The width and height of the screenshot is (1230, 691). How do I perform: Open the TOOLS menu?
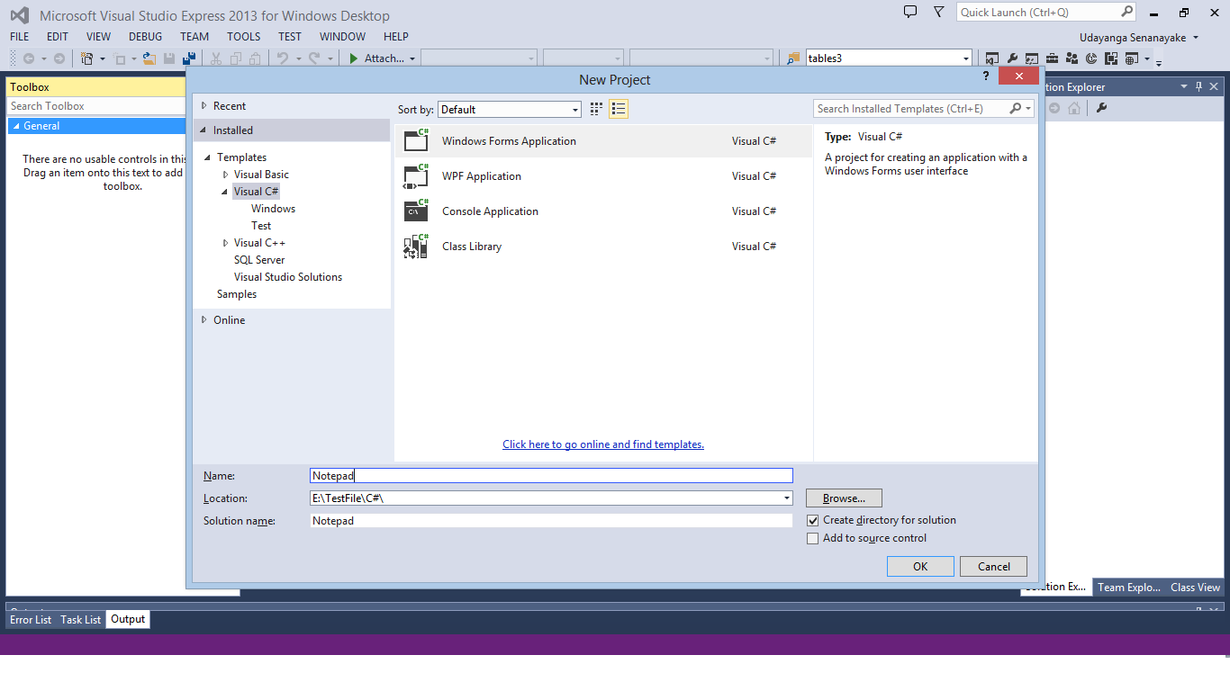coord(243,37)
